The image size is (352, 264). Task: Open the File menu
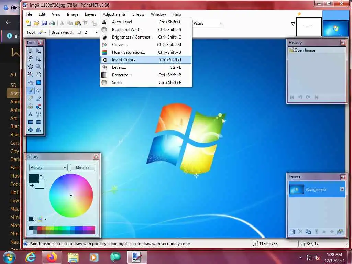coord(29,14)
